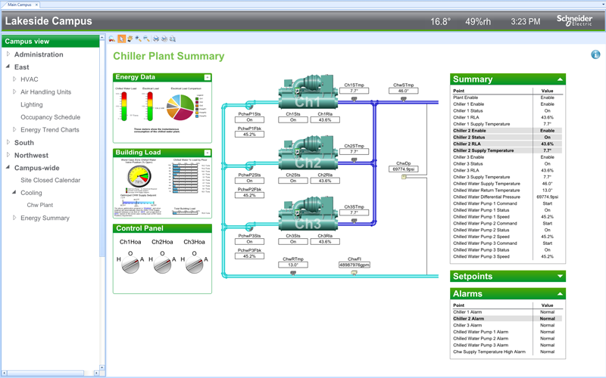Open Site Closed Calendar page
The width and height of the screenshot is (606, 378).
coord(50,180)
